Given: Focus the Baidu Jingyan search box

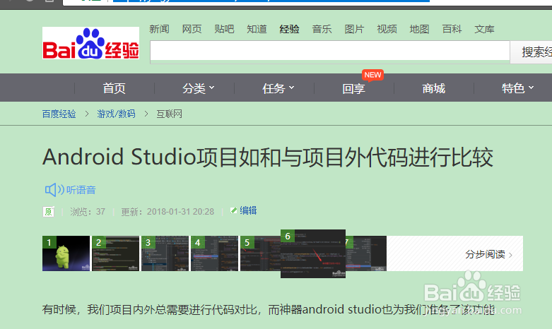Looking at the screenshot, I should (330, 52).
